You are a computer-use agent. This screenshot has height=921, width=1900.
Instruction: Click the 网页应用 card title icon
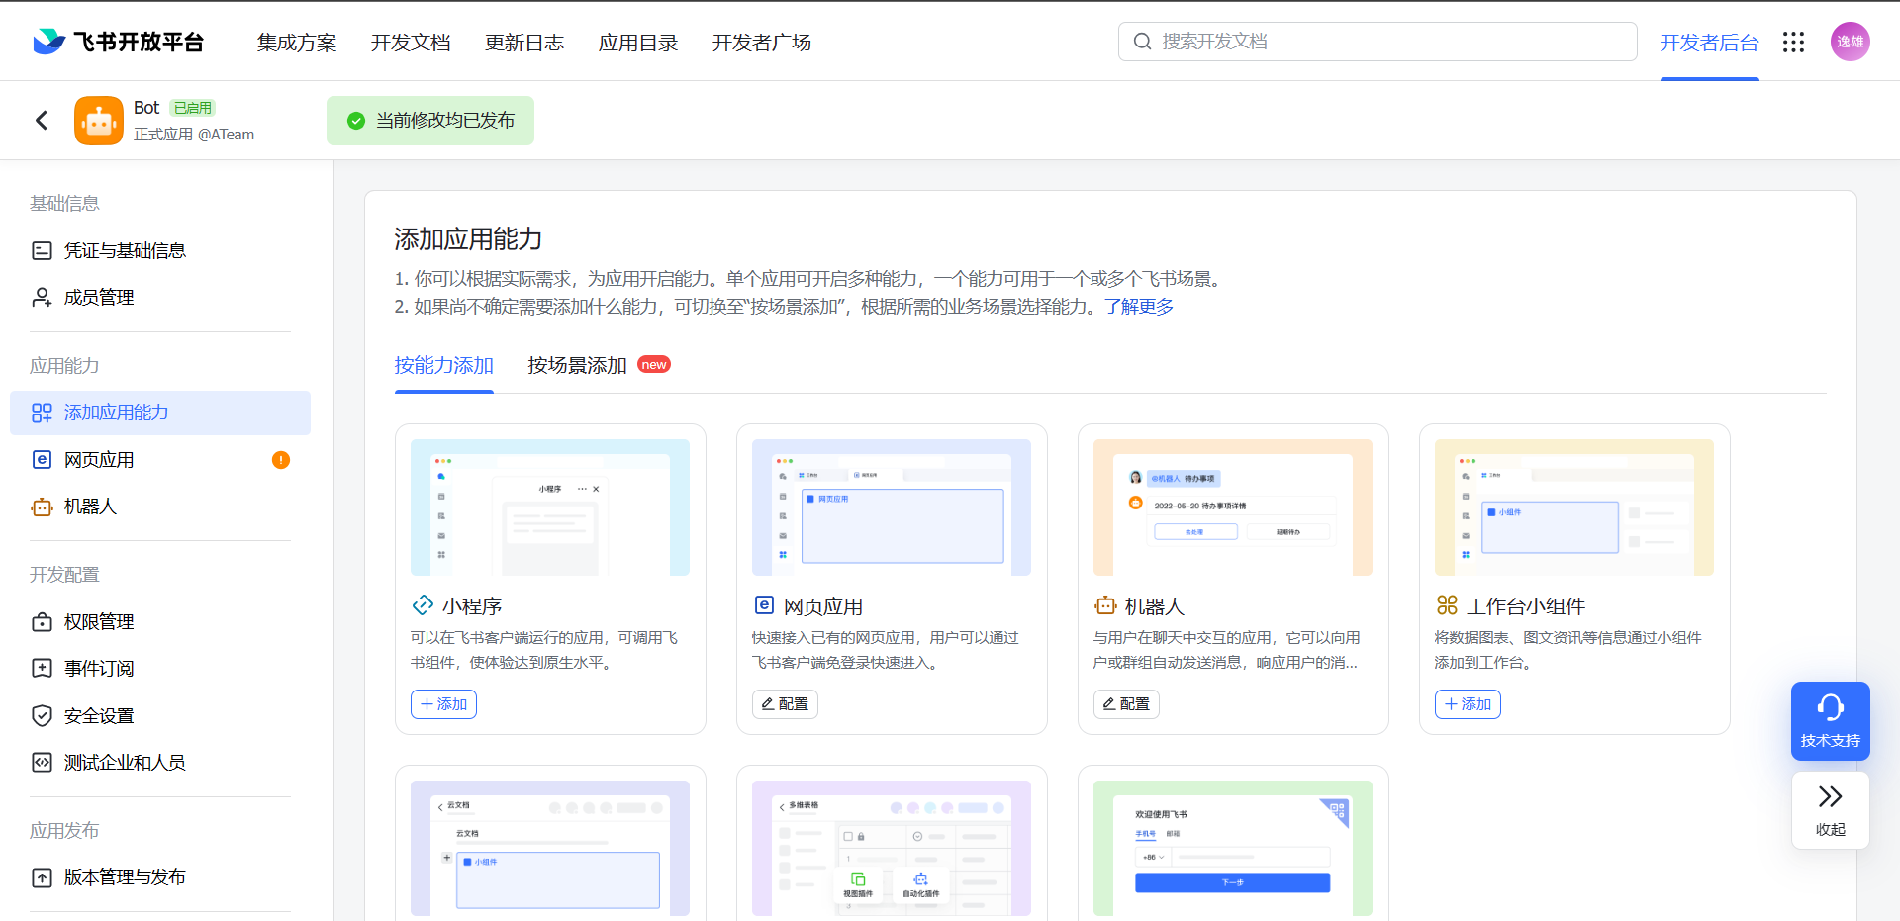coord(764,605)
